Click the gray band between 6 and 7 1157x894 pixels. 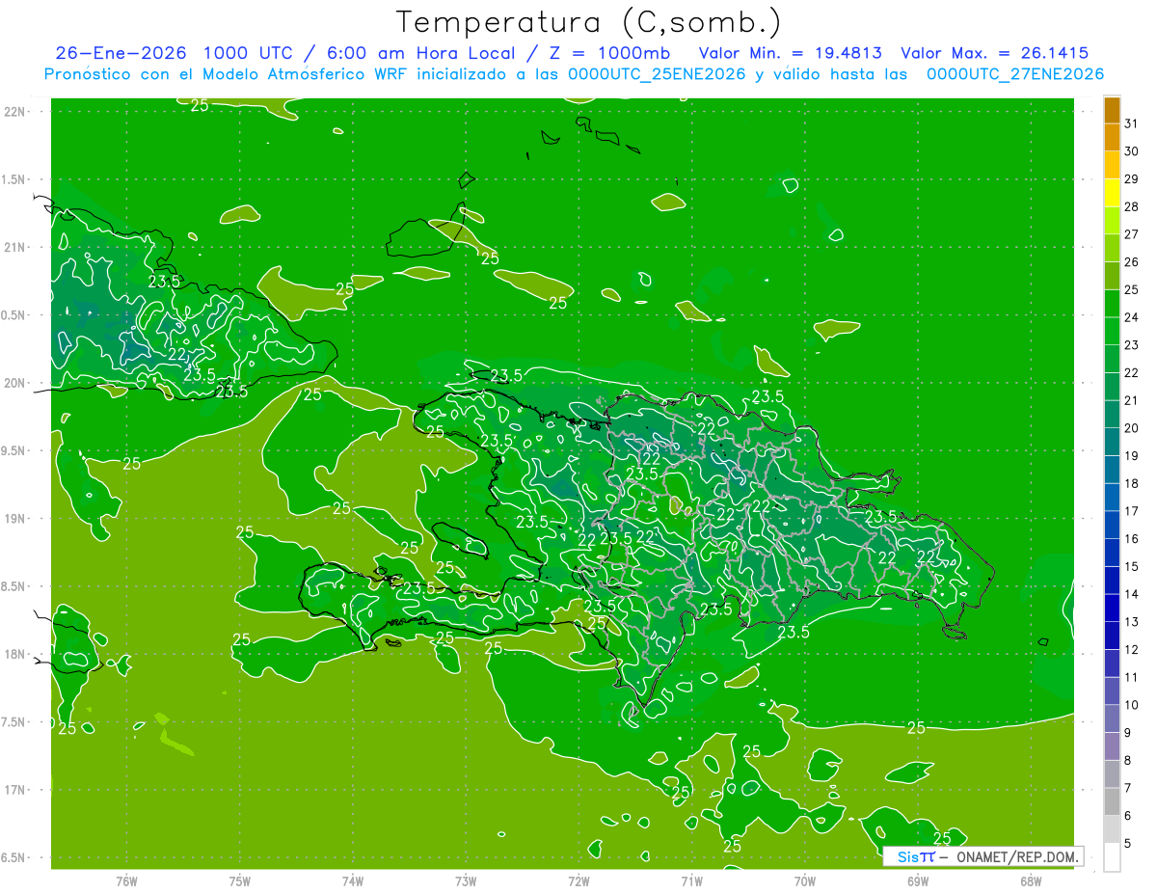pyautogui.click(x=1112, y=802)
